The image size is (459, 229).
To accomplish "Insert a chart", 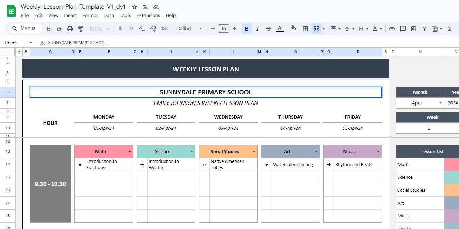I will pos(413,28).
